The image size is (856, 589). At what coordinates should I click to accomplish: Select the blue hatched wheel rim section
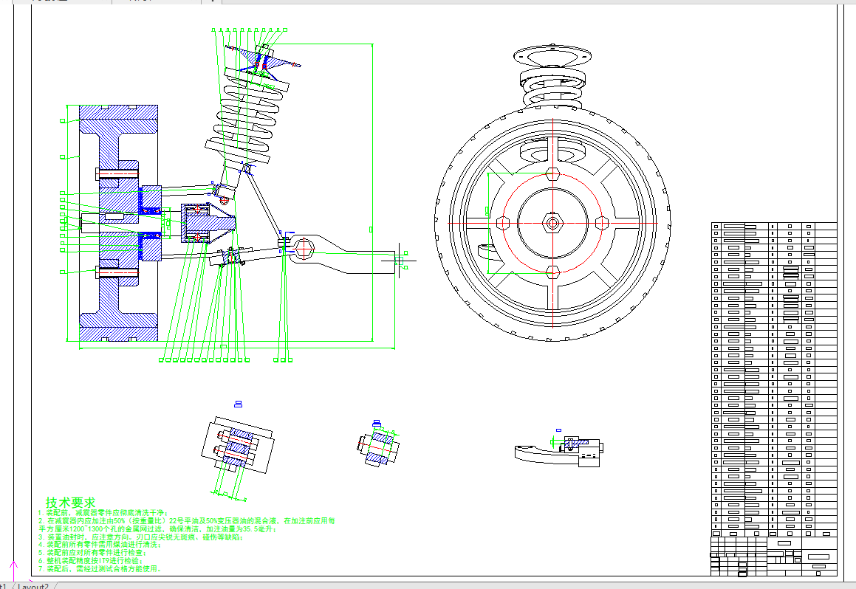[119, 221]
